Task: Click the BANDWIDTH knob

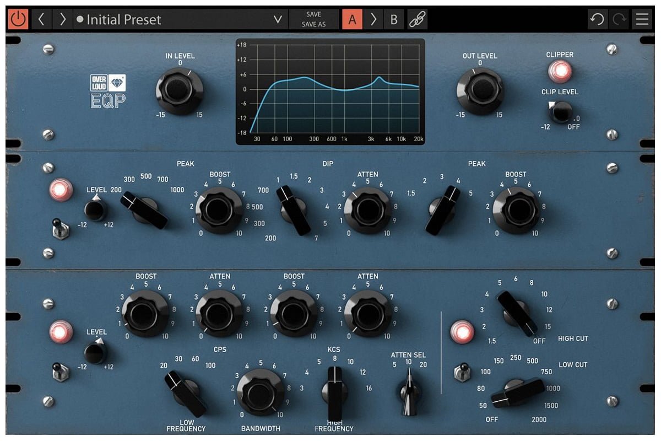Action: click(x=261, y=392)
